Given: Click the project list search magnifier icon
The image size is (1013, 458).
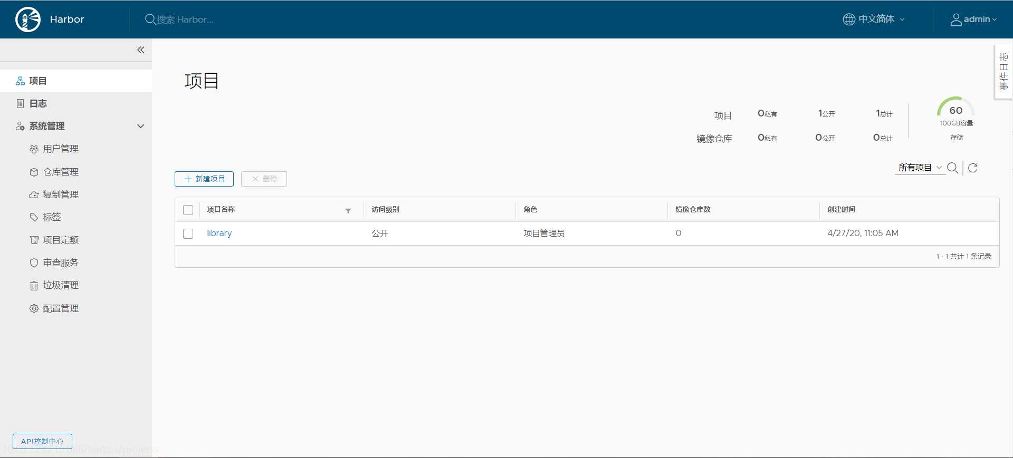Looking at the screenshot, I should click(x=952, y=168).
